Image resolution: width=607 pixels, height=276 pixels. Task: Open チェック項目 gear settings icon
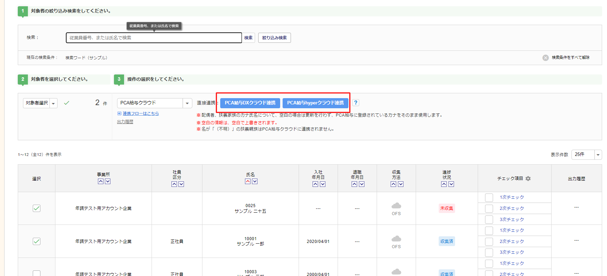[x=528, y=179]
